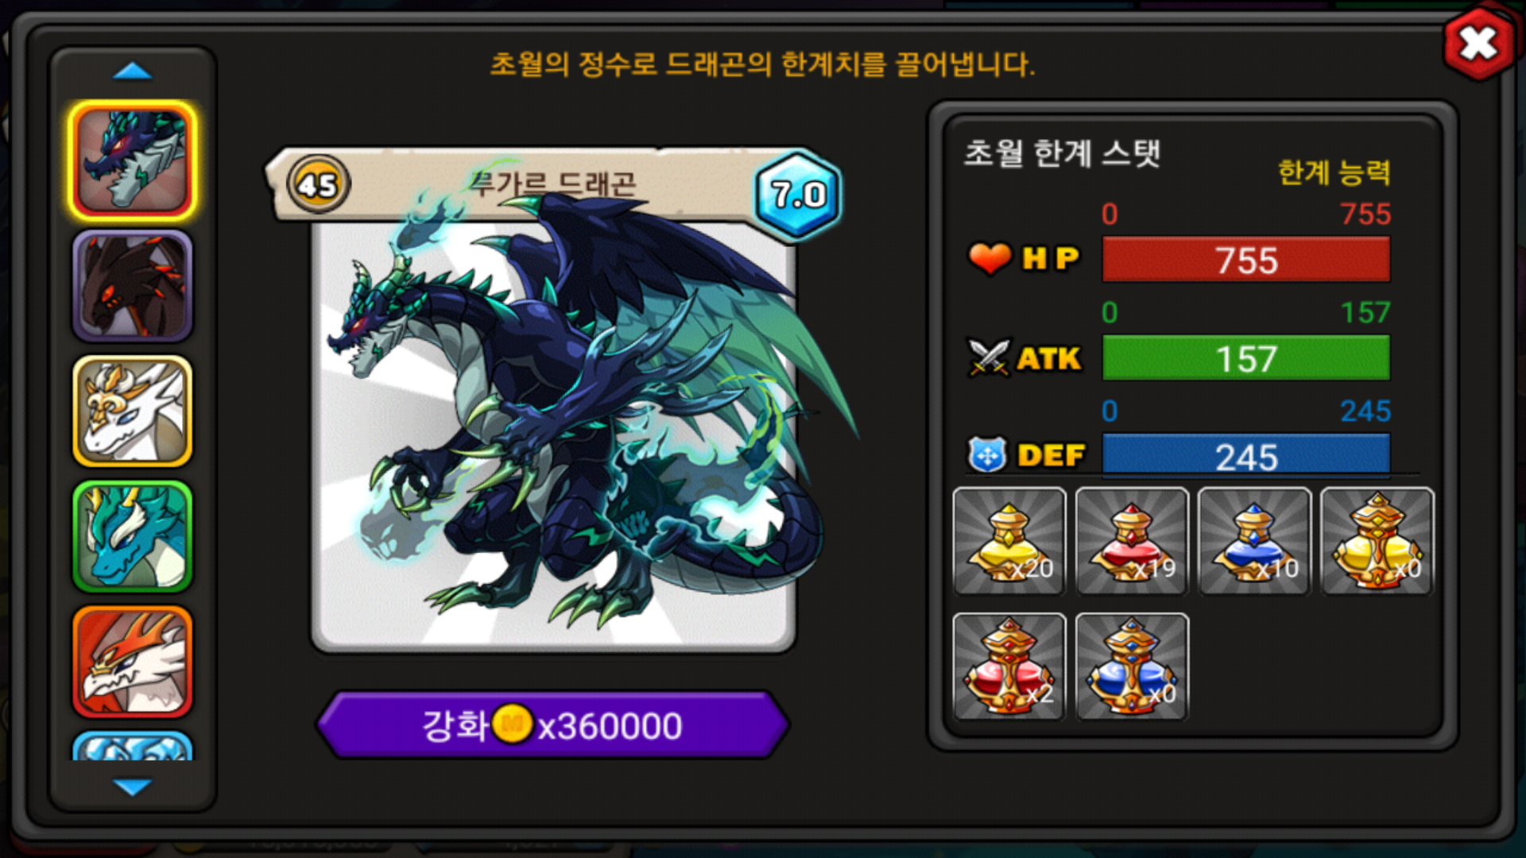Click the purple enhance button costing 360000 gold
Screen dimensions: 1526x858
point(552,725)
